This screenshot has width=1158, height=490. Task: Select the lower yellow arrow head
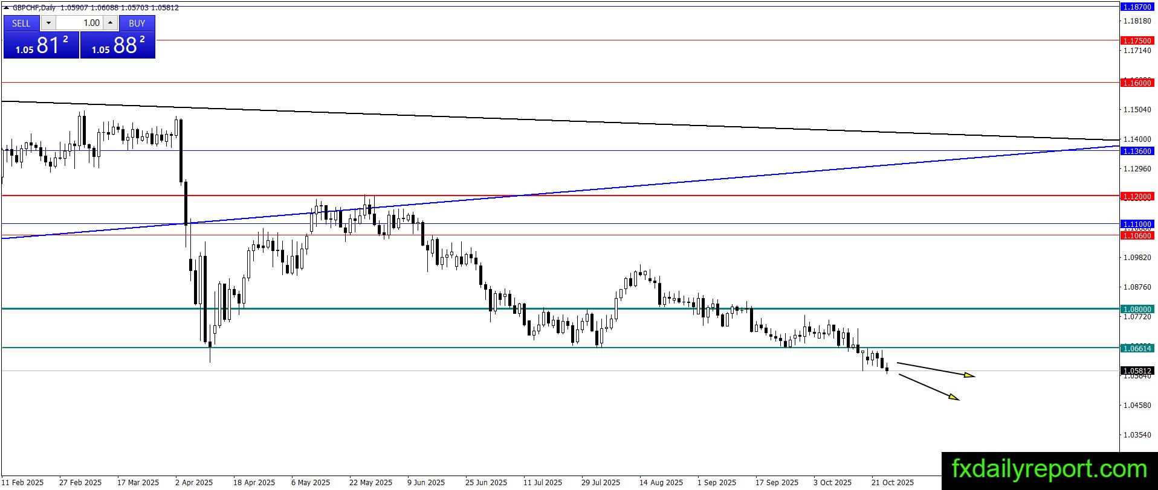tap(953, 397)
